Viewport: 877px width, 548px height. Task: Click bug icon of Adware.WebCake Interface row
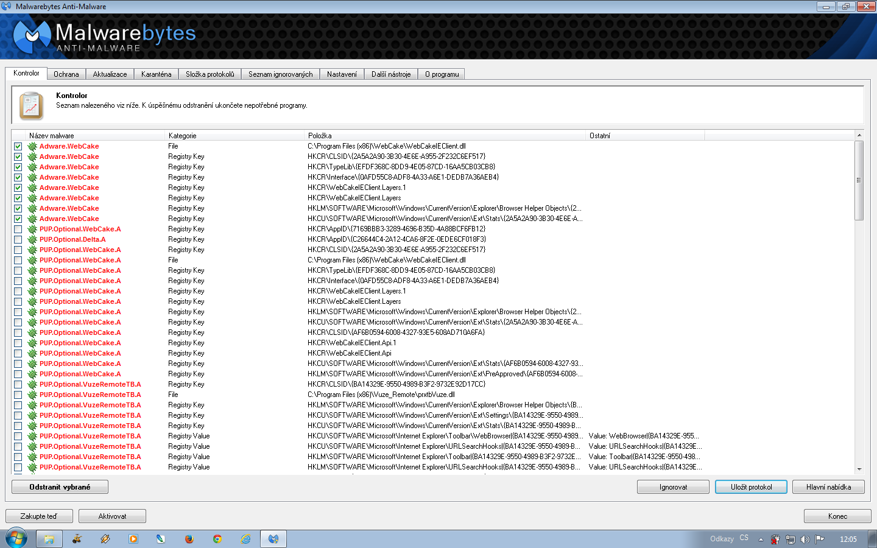point(32,177)
